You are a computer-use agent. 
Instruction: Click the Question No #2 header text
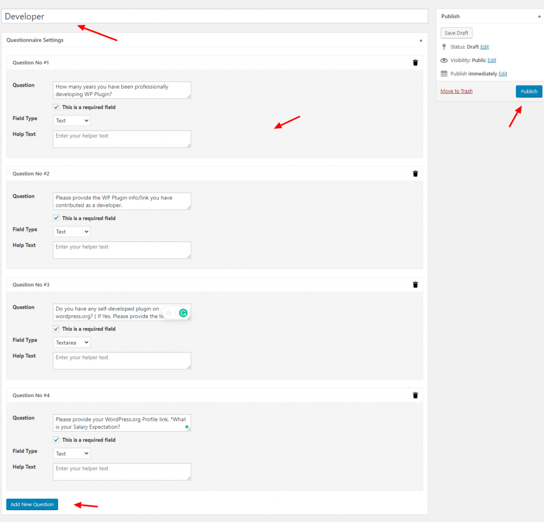[x=31, y=173]
